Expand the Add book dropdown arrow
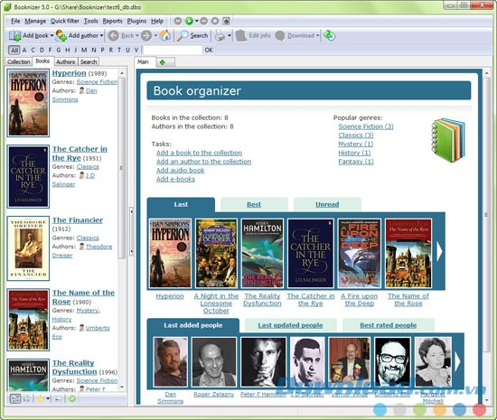 (x=52, y=35)
